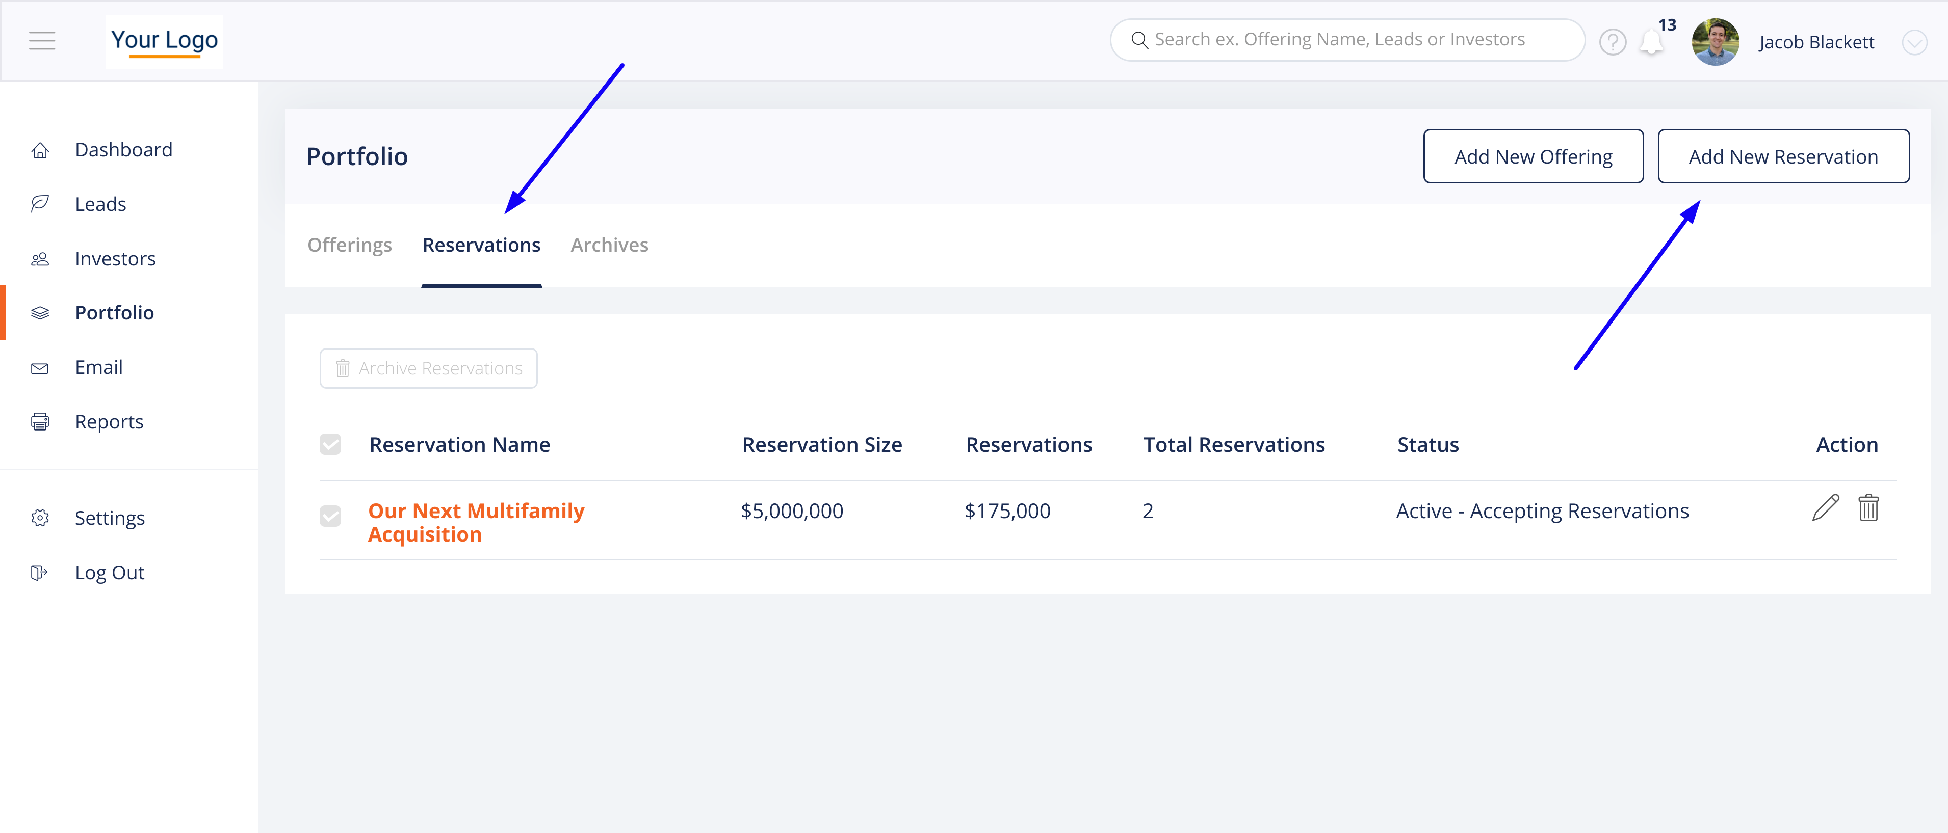Click the Settings gear icon
This screenshot has height=833, width=1948.
pyautogui.click(x=40, y=518)
